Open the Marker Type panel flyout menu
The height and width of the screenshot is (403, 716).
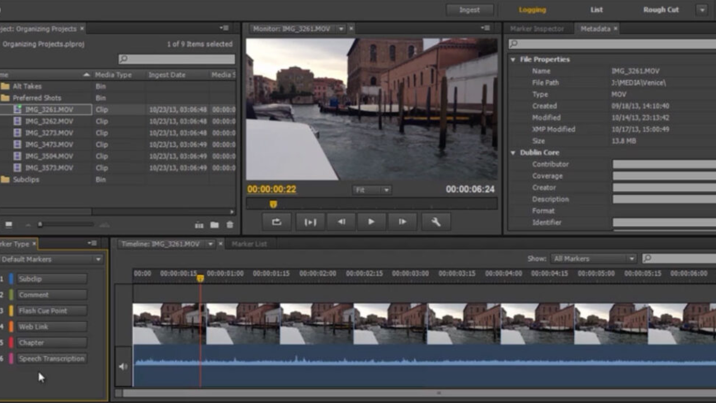click(x=92, y=243)
